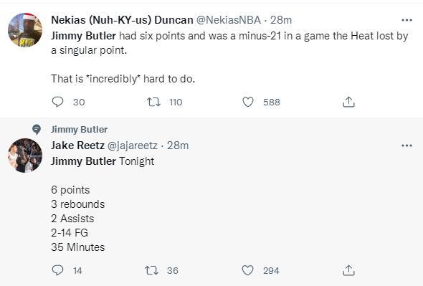This screenshot has height=286, width=423.
Task: Share Jake Reetz's tweet
Action: click(x=348, y=270)
